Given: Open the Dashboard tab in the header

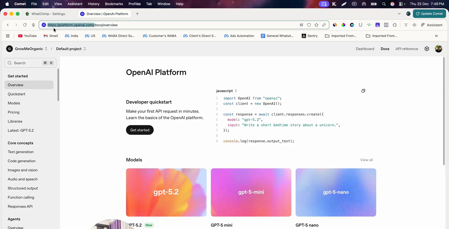Looking at the screenshot, I should [x=365, y=49].
